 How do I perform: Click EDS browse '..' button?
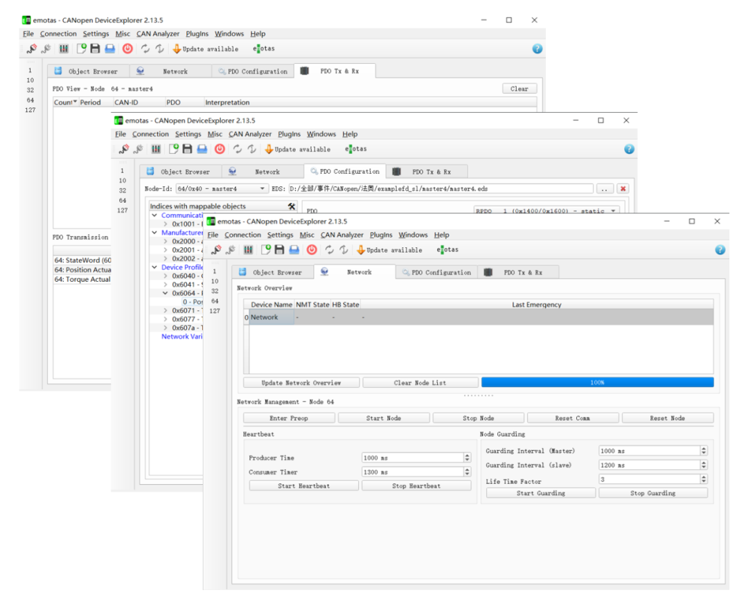point(605,189)
